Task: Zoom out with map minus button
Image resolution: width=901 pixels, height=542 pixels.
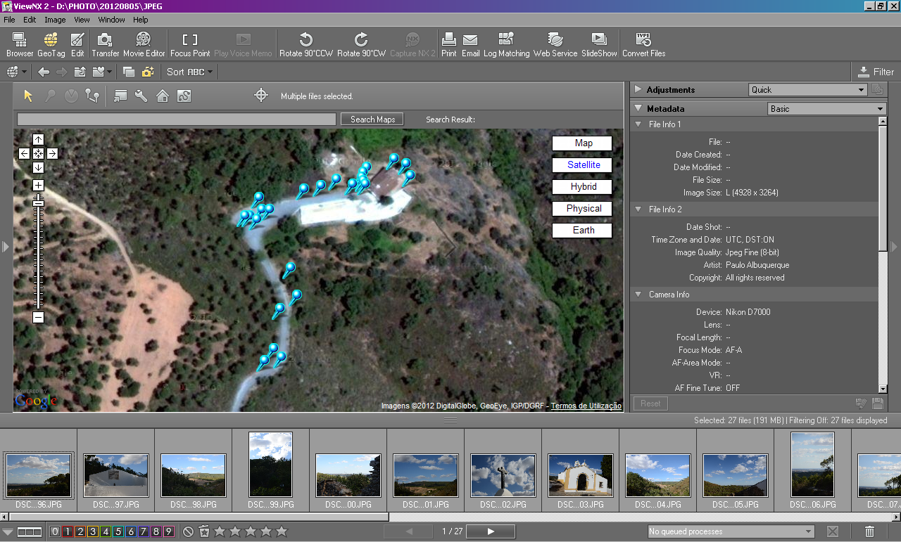Action: (x=38, y=317)
